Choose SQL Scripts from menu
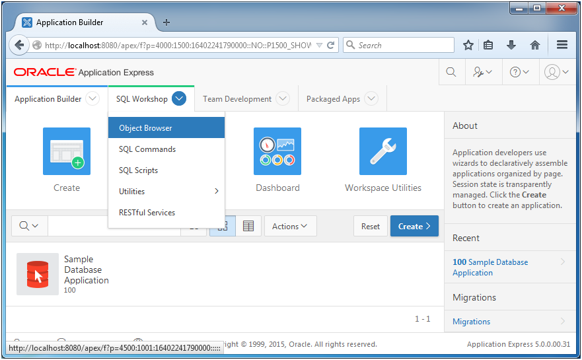This screenshot has width=582, height=360. (166, 170)
